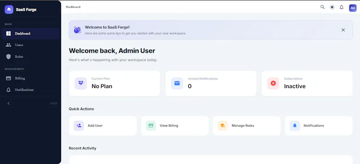This screenshot has width=360, height=164.
Task: Click the Unread Notifications label
Action: (x=203, y=79)
